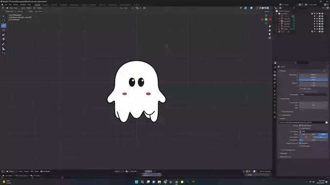Viewport: 330px width, 185px height.
Task: Toggle the File Extensions checkbox
Action: (x=300, y=126)
